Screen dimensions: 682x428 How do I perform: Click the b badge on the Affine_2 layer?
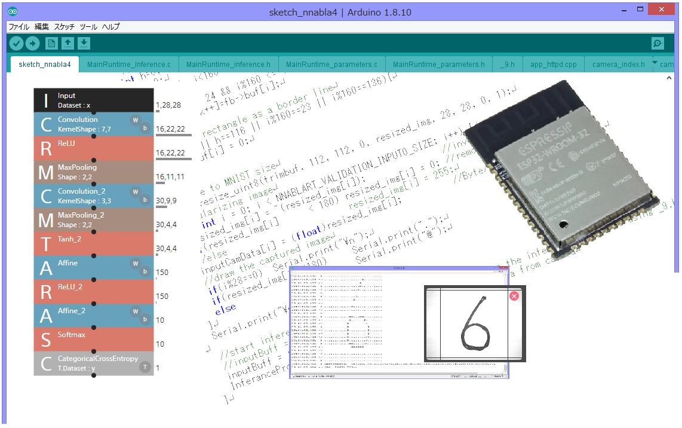(145, 320)
